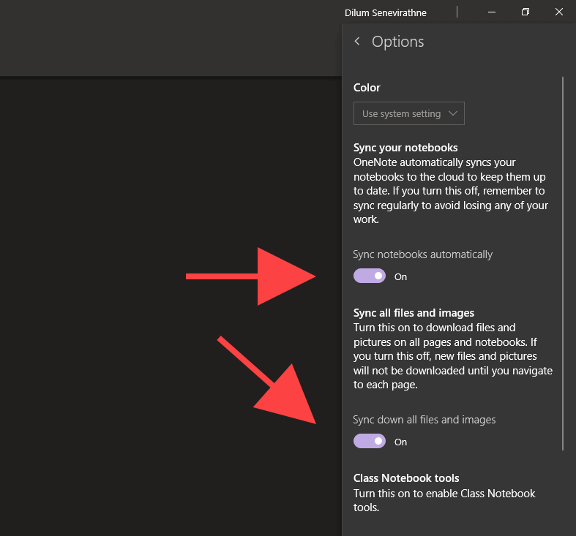Click the Color section heading

click(367, 88)
